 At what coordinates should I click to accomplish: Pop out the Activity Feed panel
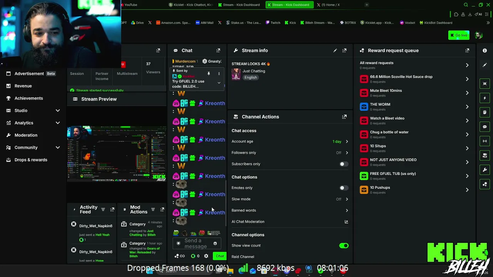(x=112, y=209)
